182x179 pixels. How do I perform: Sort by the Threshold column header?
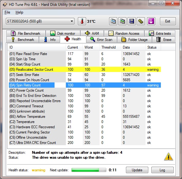coord(110,47)
